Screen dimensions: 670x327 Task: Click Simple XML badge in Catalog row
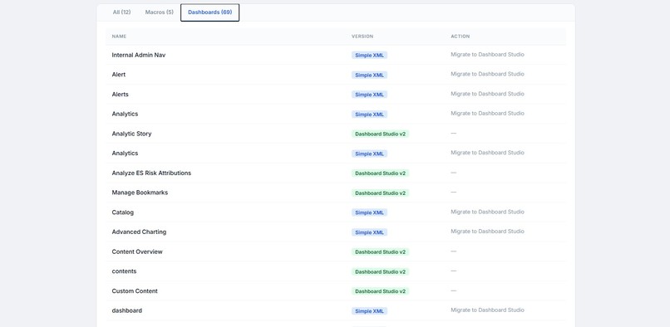[x=370, y=212]
